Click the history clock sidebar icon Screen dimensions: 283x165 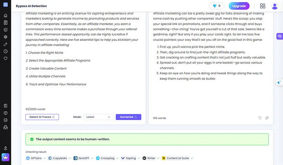pyautogui.click(x=6, y=51)
